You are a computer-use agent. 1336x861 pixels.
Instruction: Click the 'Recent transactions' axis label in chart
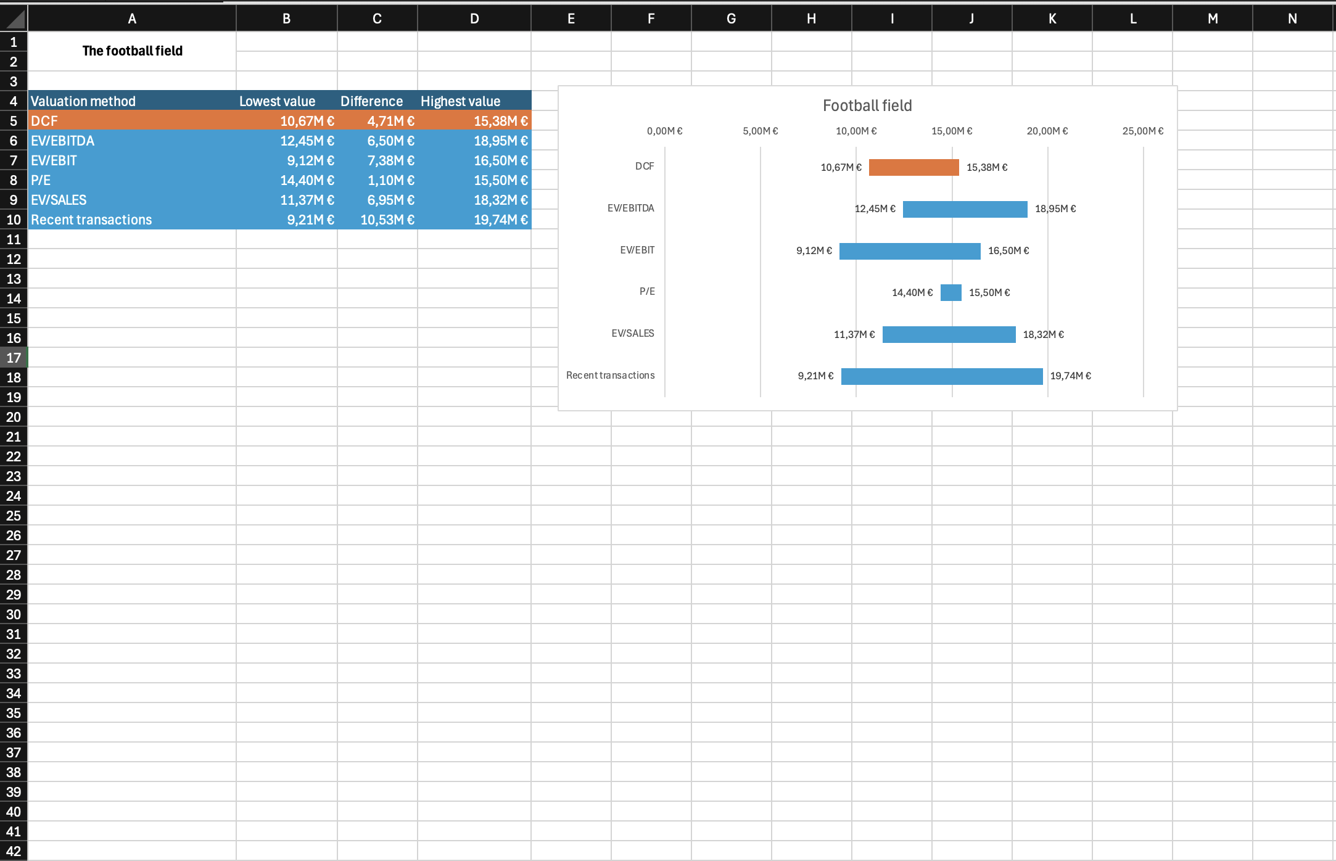[610, 375]
